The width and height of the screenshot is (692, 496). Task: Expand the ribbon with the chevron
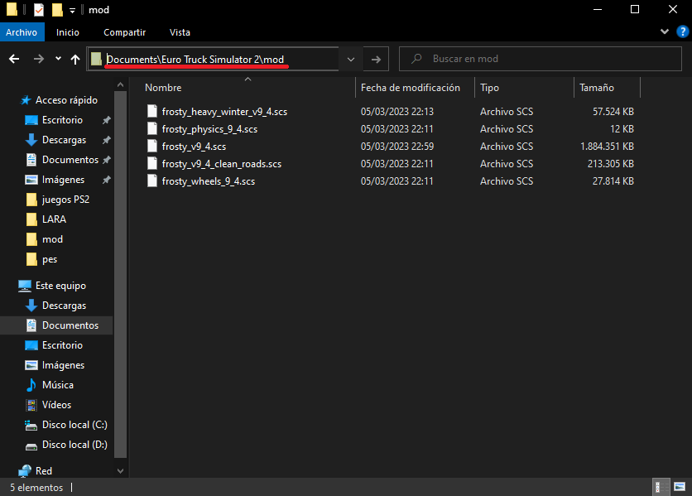click(663, 31)
